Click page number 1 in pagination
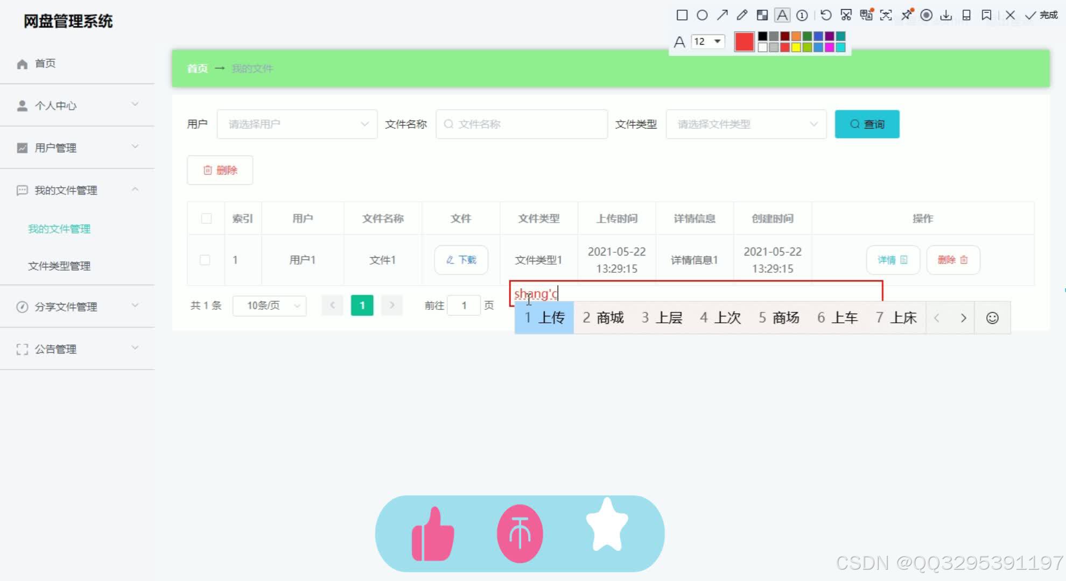Viewport: 1066px width, 581px height. (362, 306)
